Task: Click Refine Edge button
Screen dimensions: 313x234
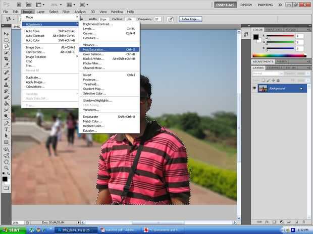Action: (190, 19)
